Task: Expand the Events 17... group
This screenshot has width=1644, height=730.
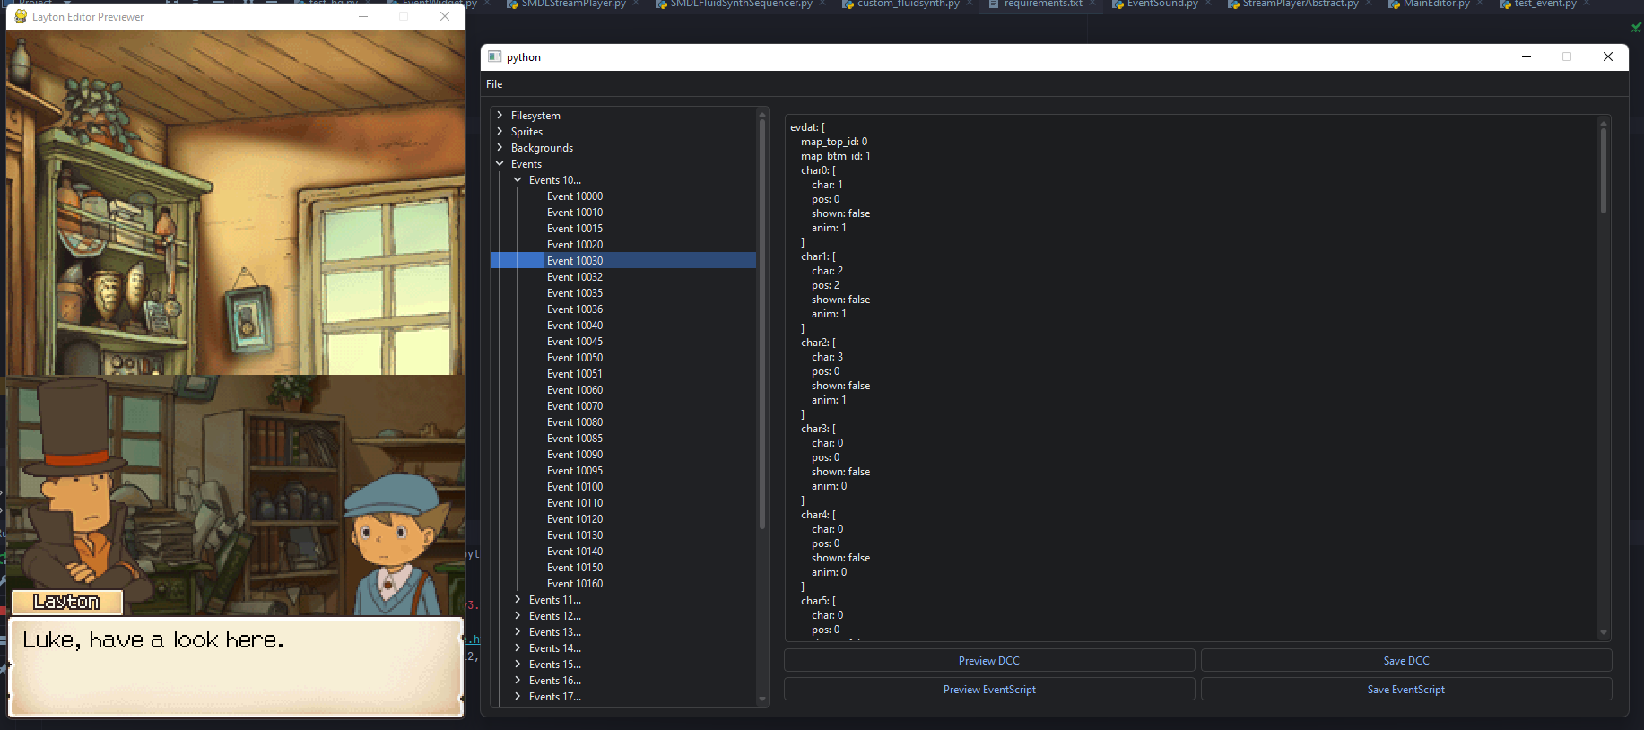Action: [518, 697]
